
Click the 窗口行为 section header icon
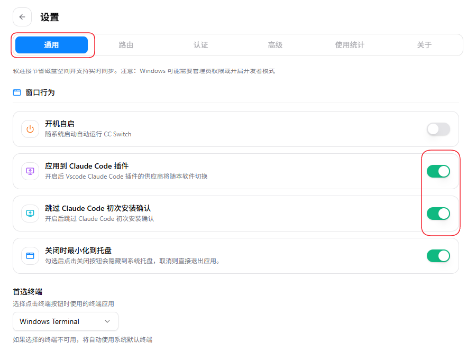(x=17, y=92)
